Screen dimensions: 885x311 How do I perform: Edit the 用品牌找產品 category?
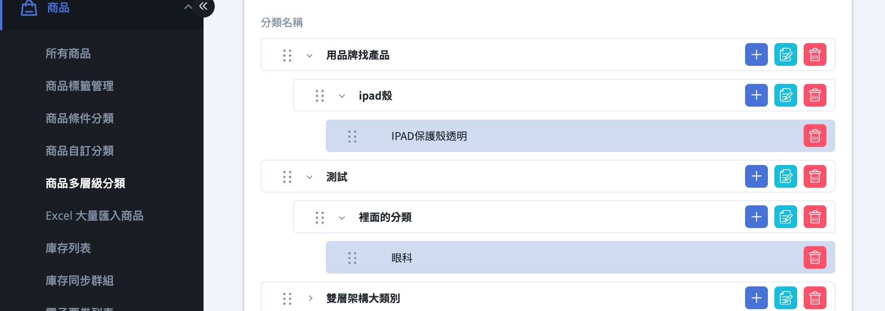[786, 55]
